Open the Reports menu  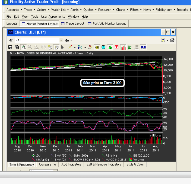[x=182, y=10]
